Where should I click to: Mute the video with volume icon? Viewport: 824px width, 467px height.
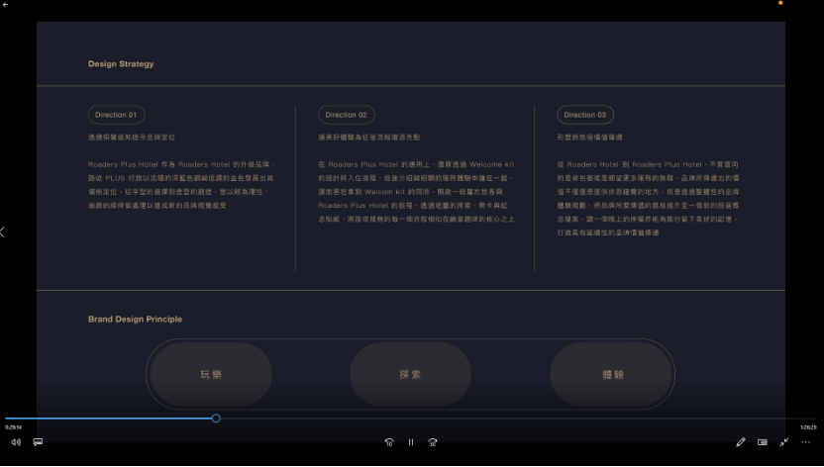point(16,442)
